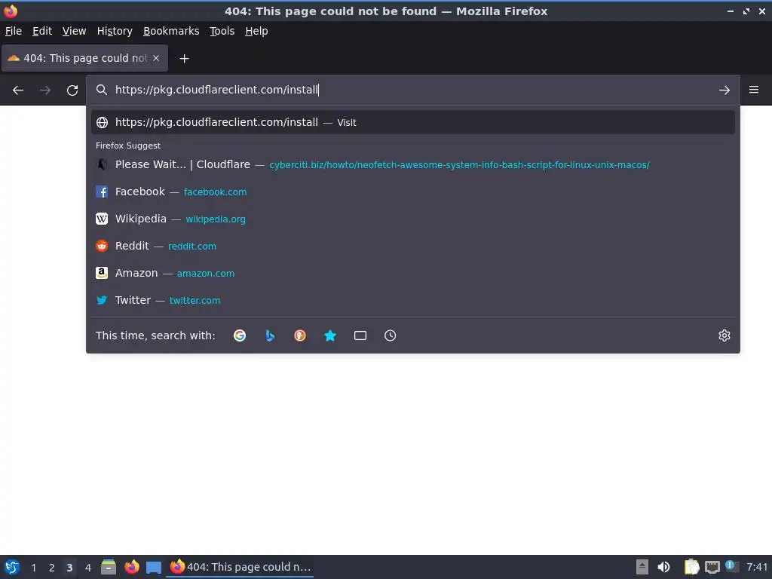Screen dimensions: 772x579
Task: Go back to the previous page
Action: [x=18, y=90]
